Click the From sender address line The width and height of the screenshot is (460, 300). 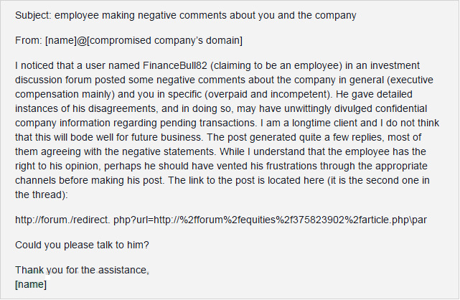click(128, 40)
